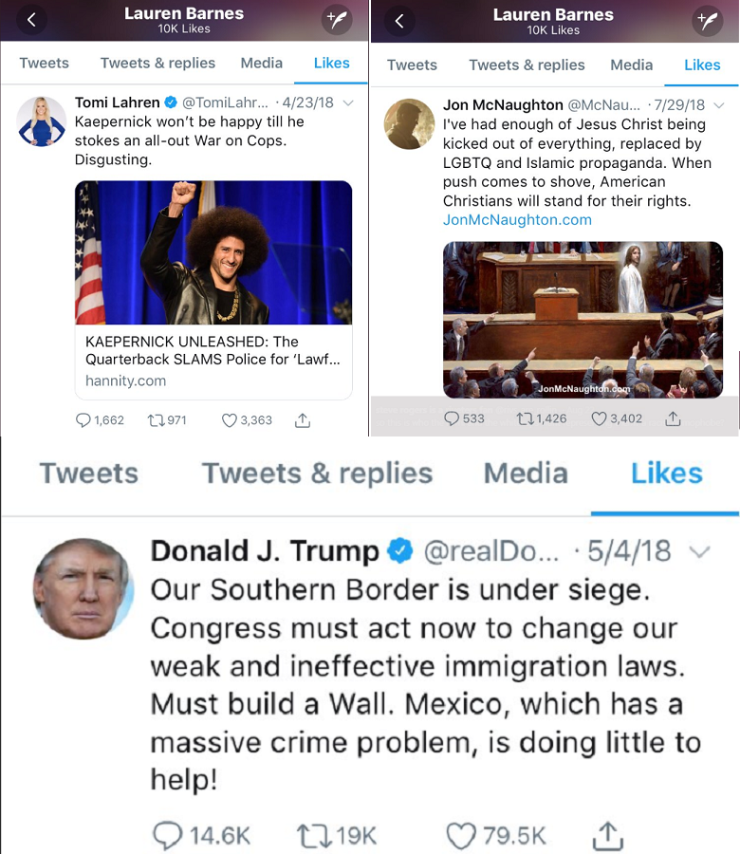Open dropdown chevron on Tomi Lahren tweet
Viewport: 740px width, 854px height.
(x=348, y=102)
